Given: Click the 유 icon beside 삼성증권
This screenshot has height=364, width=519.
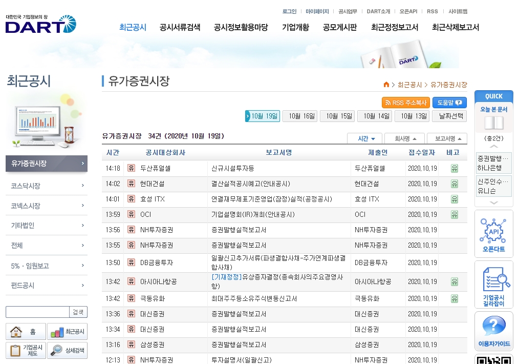Looking at the screenshot, I should pyautogui.click(x=132, y=345).
